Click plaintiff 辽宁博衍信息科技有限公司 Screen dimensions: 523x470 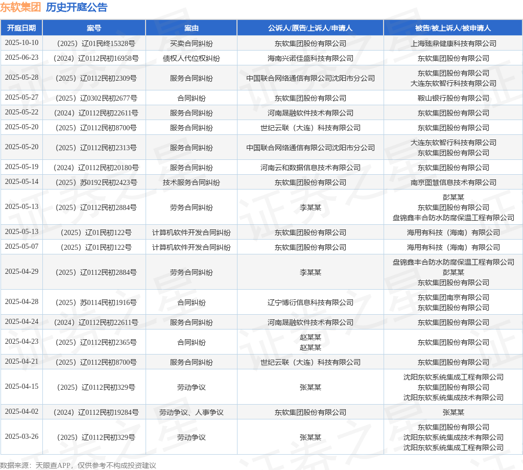coord(310,302)
